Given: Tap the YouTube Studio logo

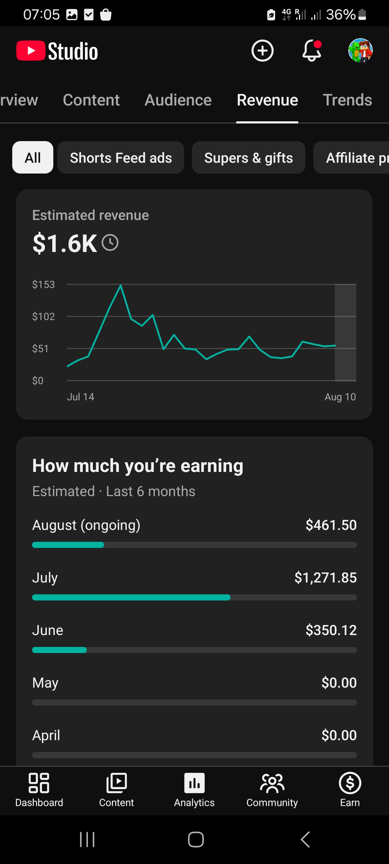Looking at the screenshot, I should point(57,51).
